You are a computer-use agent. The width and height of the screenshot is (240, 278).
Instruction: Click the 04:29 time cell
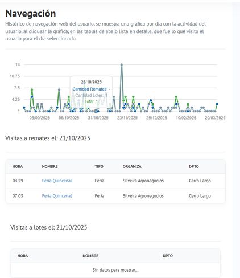click(x=18, y=181)
